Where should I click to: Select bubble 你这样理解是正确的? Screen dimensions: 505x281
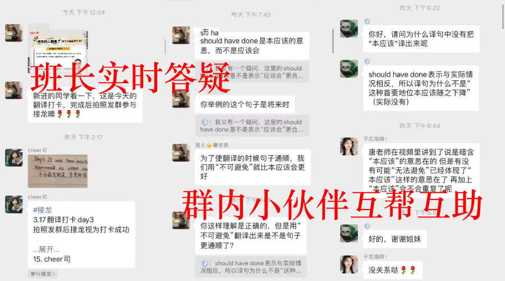point(251,235)
